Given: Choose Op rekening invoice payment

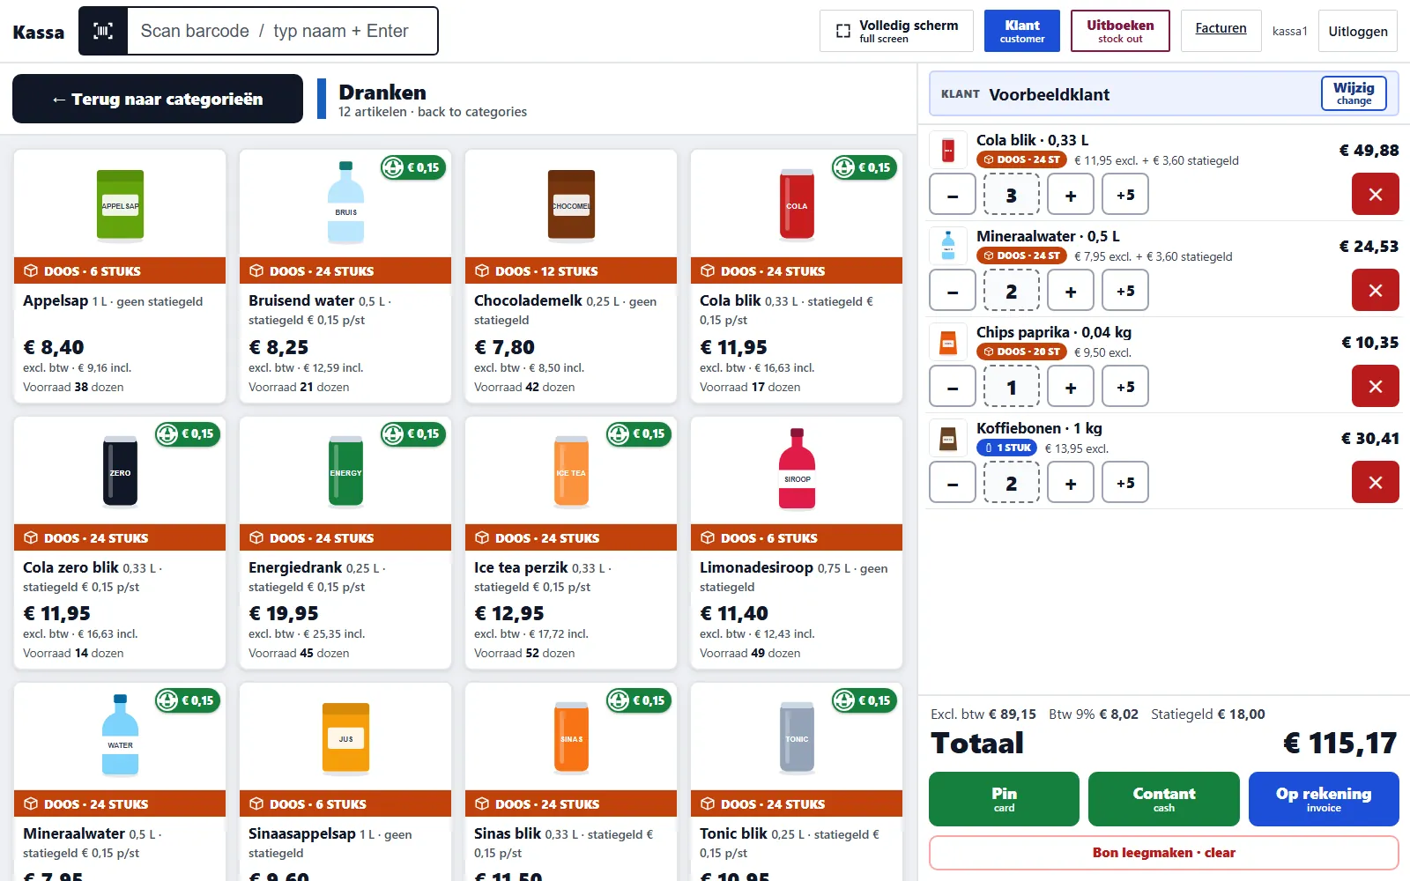Looking at the screenshot, I should pos(1324,799).
